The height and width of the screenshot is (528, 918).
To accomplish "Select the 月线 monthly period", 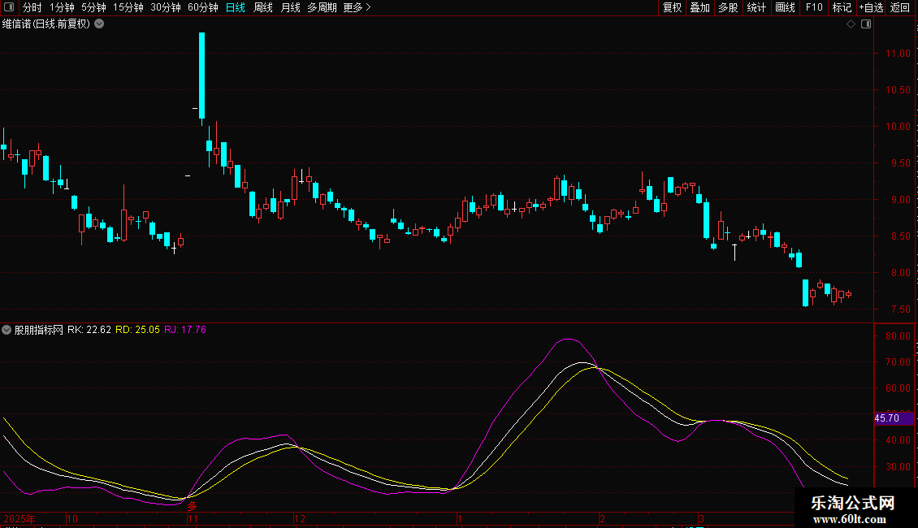I will [x=290, y=7].
